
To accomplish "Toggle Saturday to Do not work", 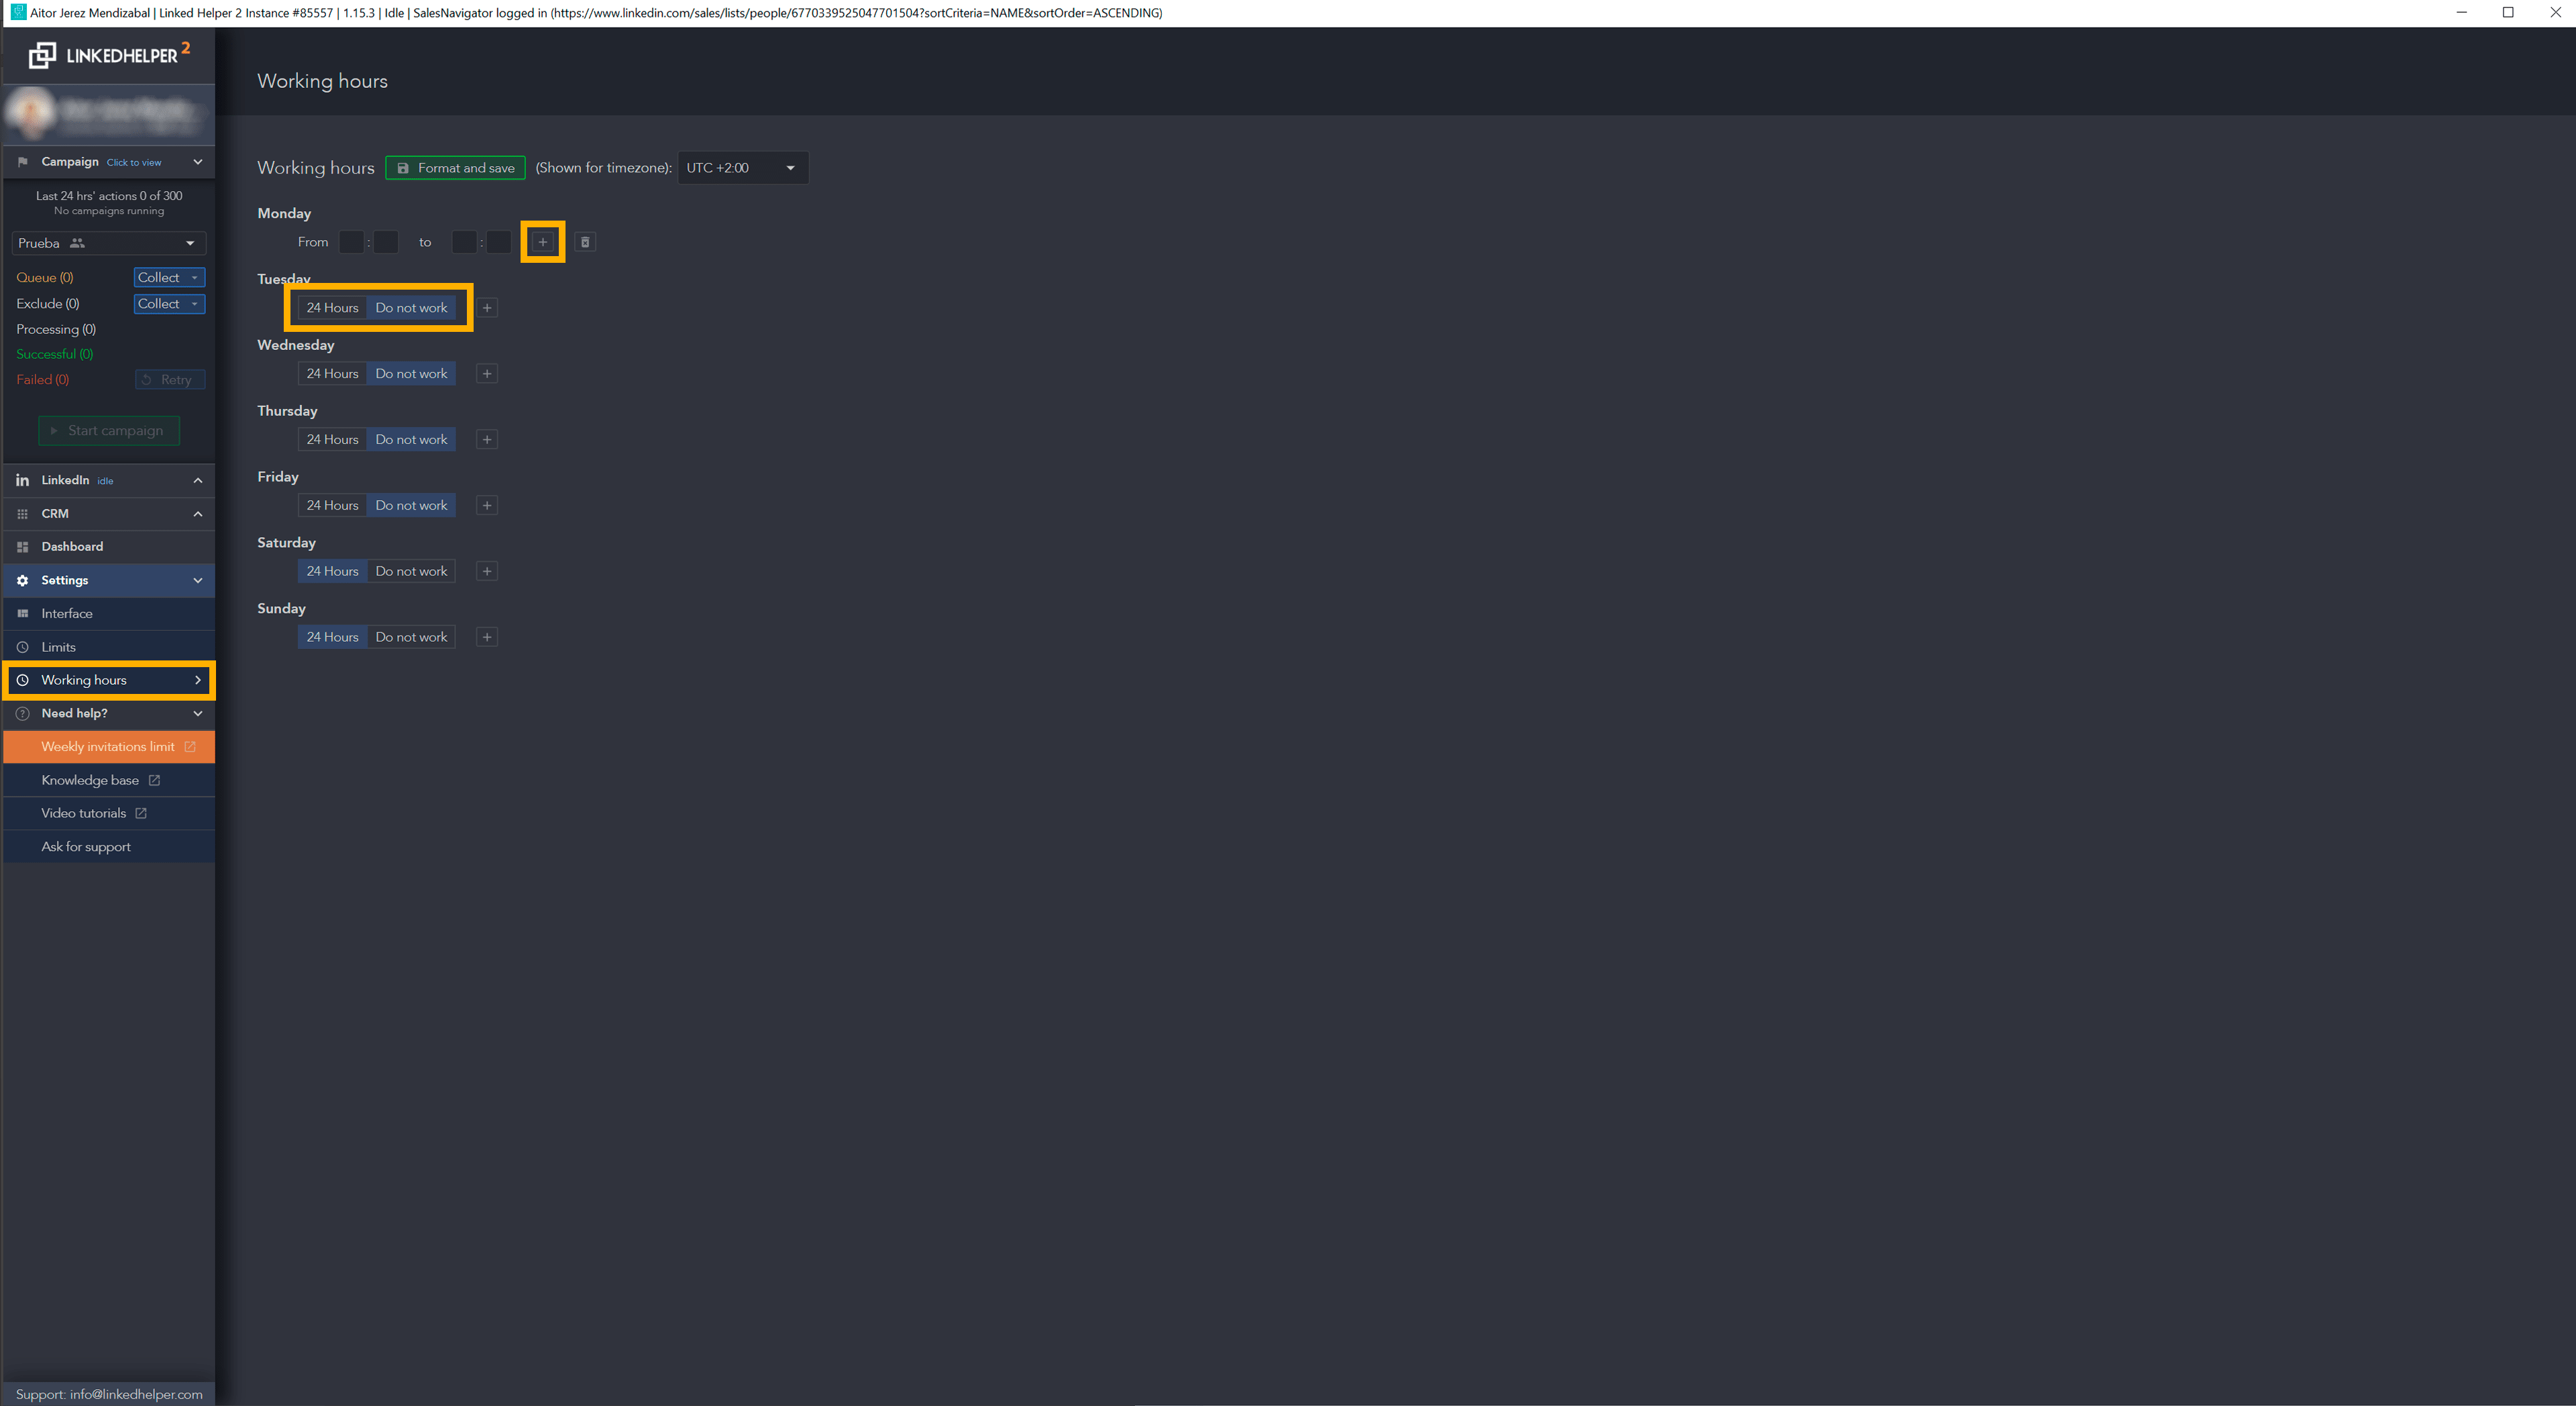I will 411,570.
